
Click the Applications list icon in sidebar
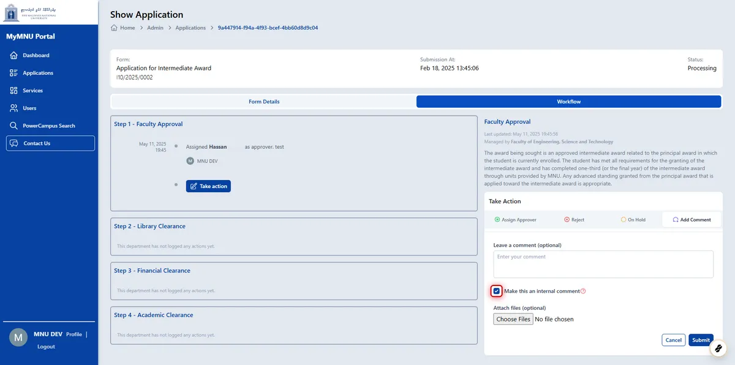click(13, 73)
